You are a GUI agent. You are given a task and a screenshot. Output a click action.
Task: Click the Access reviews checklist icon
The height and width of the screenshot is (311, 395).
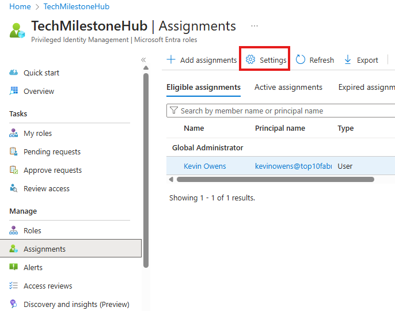pos(14,286)
